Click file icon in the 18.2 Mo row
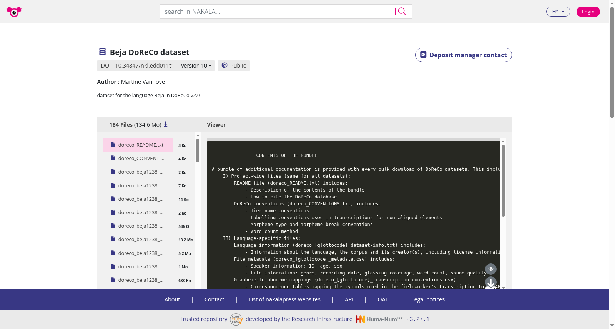This screenshot has width=615, height=329. 113,239
